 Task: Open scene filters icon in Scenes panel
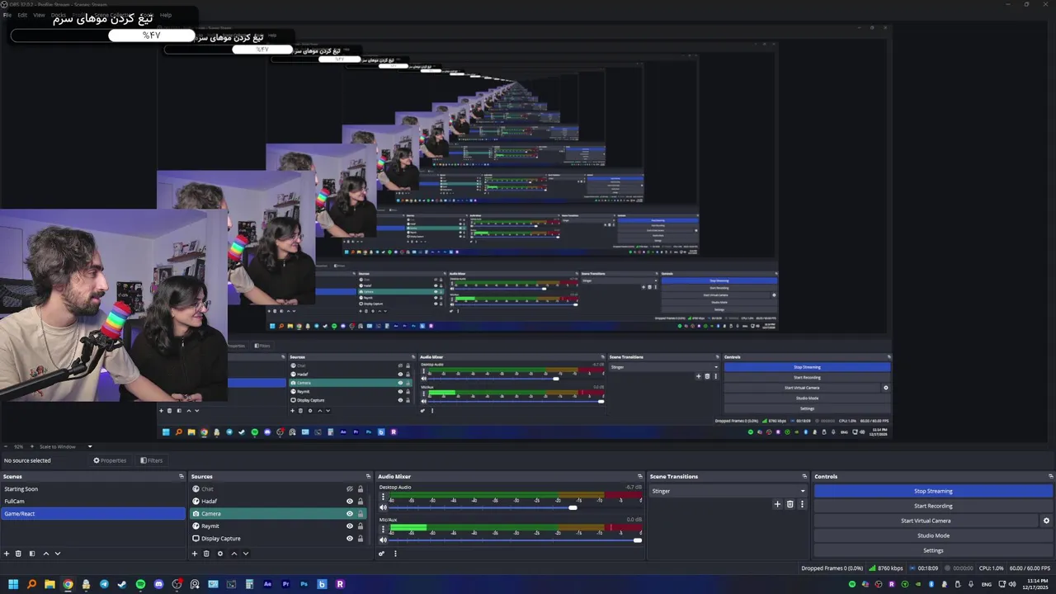(32, 554)
